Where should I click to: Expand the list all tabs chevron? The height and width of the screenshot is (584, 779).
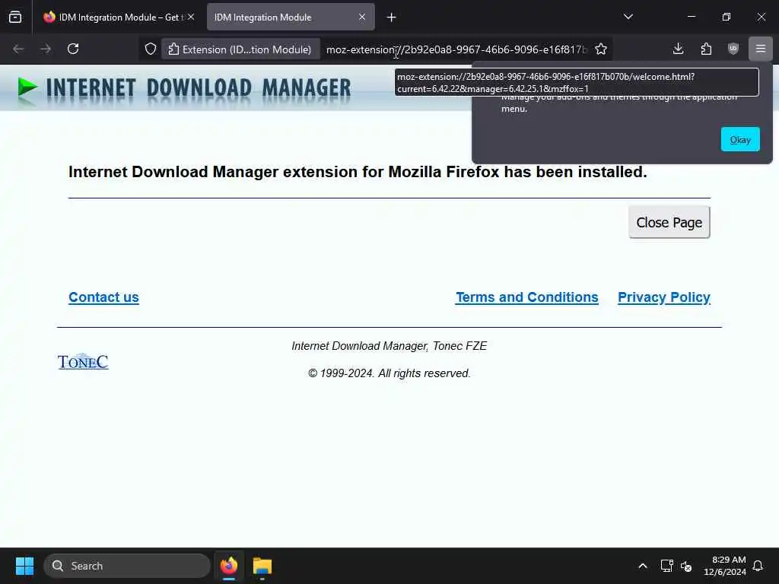(x=628, y=17)
